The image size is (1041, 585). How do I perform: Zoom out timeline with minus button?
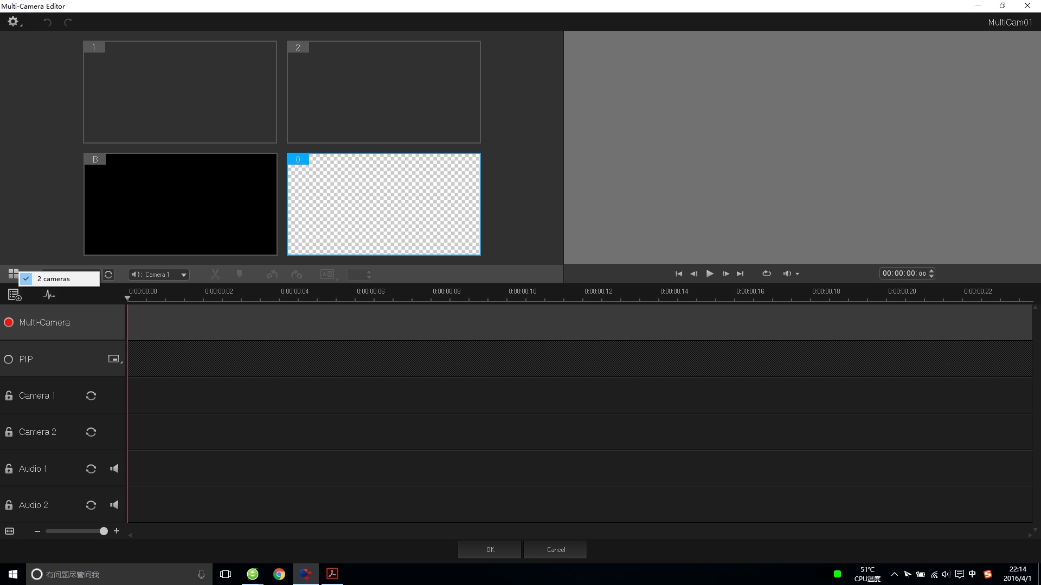(x=37, y=531)
